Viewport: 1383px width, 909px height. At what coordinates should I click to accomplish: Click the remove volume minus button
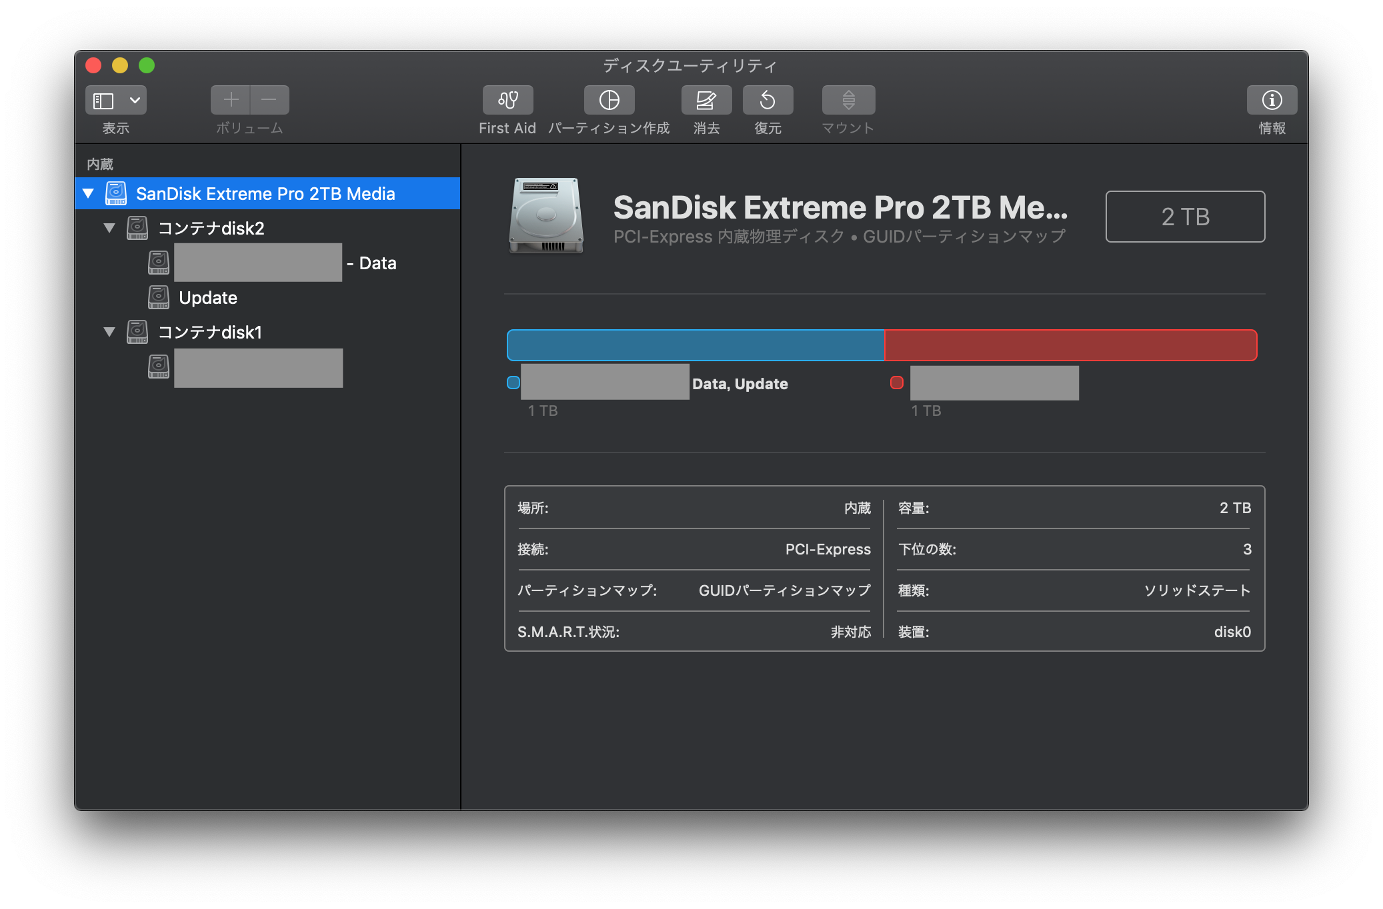269,100
